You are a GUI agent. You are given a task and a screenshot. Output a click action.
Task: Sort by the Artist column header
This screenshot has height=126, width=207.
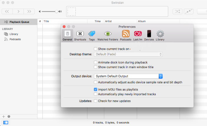coord(120,21)
